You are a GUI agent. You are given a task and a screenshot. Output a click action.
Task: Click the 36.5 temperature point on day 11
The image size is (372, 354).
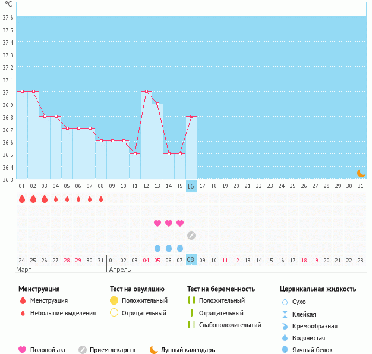click(x=135, y=154)
